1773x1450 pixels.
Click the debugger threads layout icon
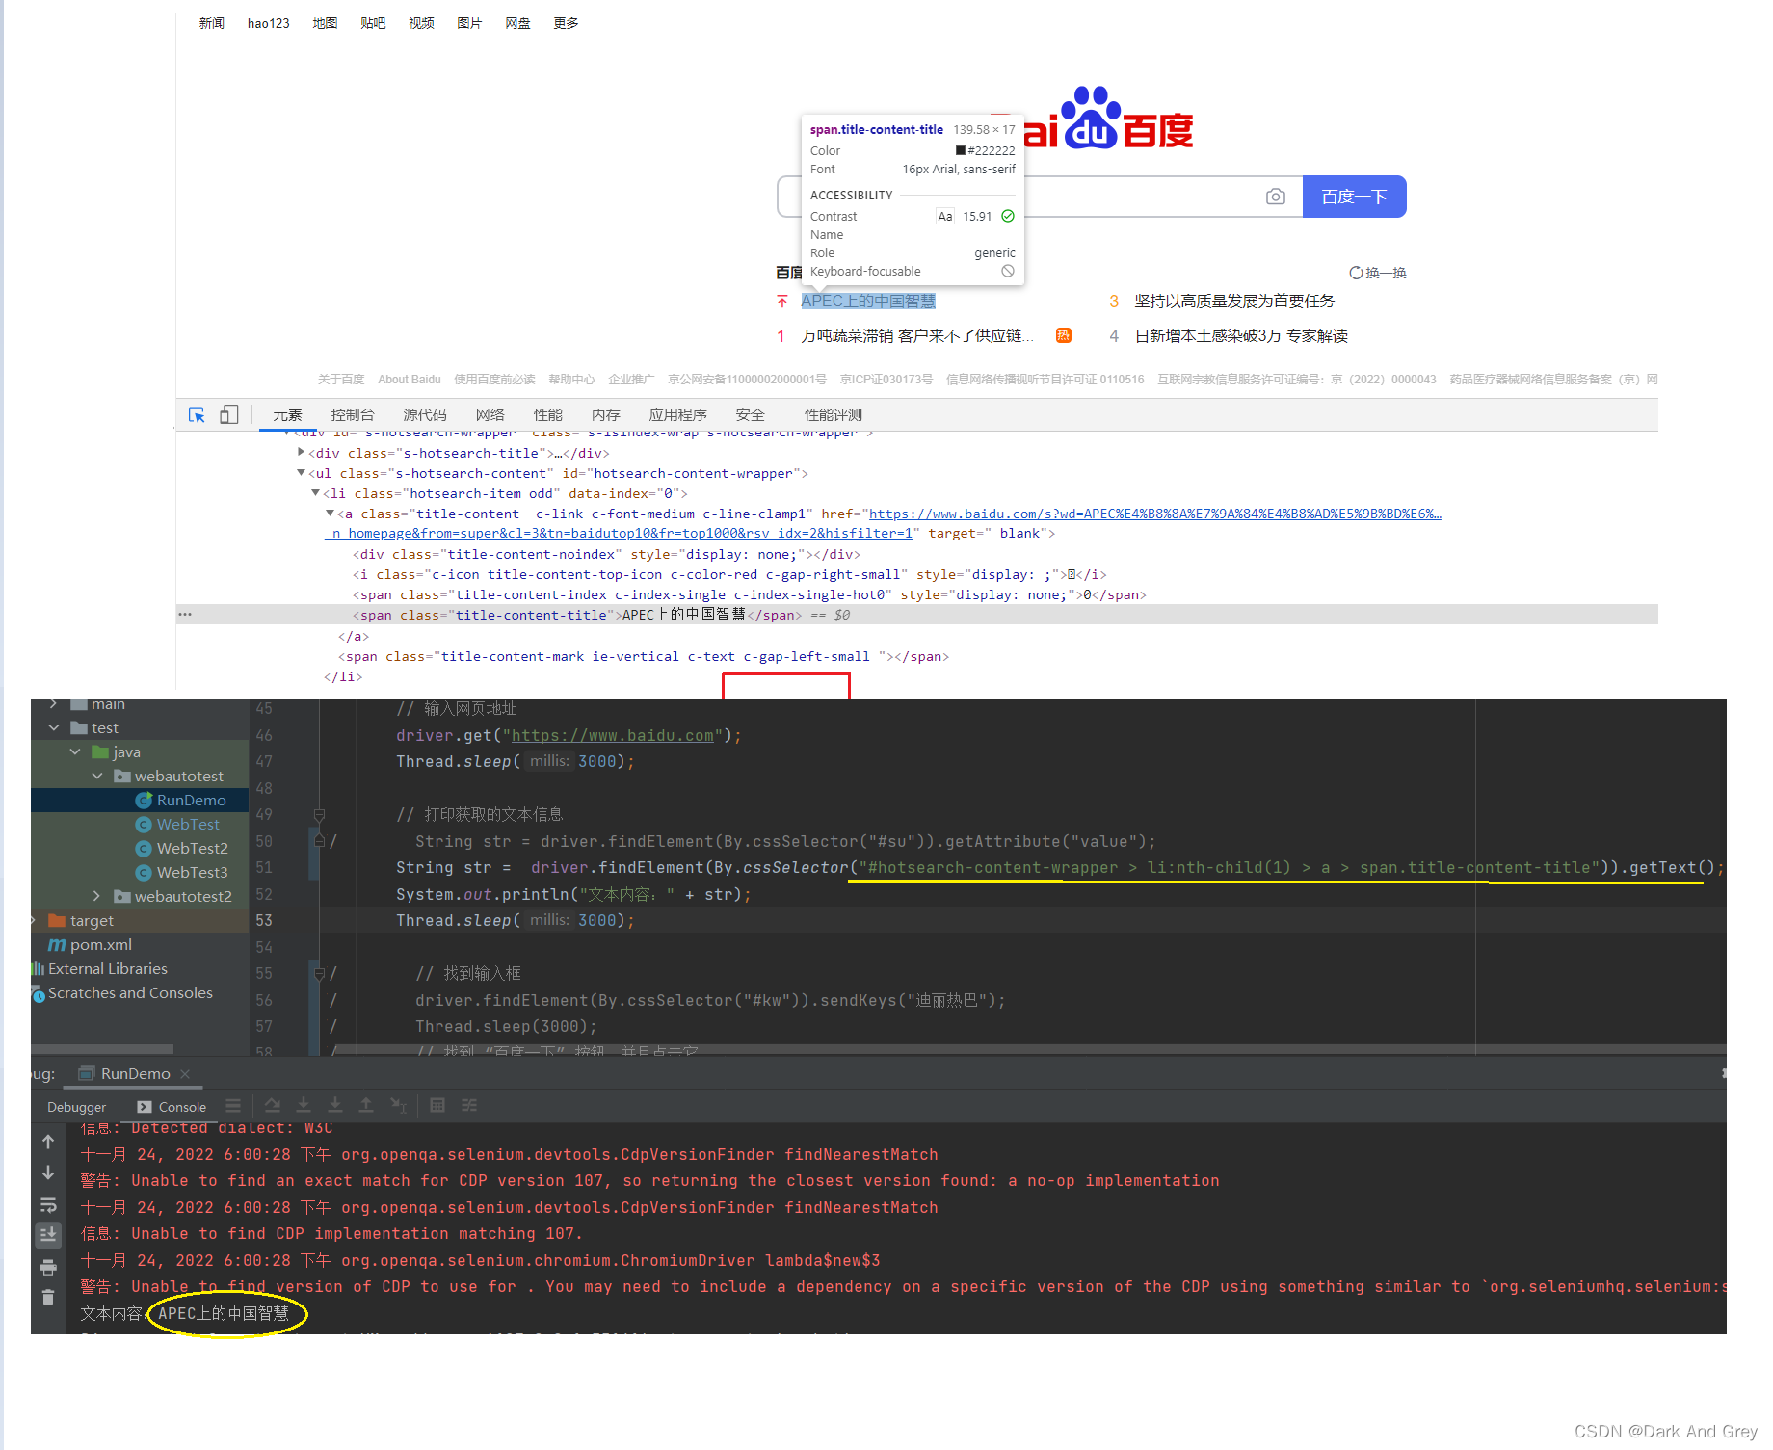[233, 1106]
